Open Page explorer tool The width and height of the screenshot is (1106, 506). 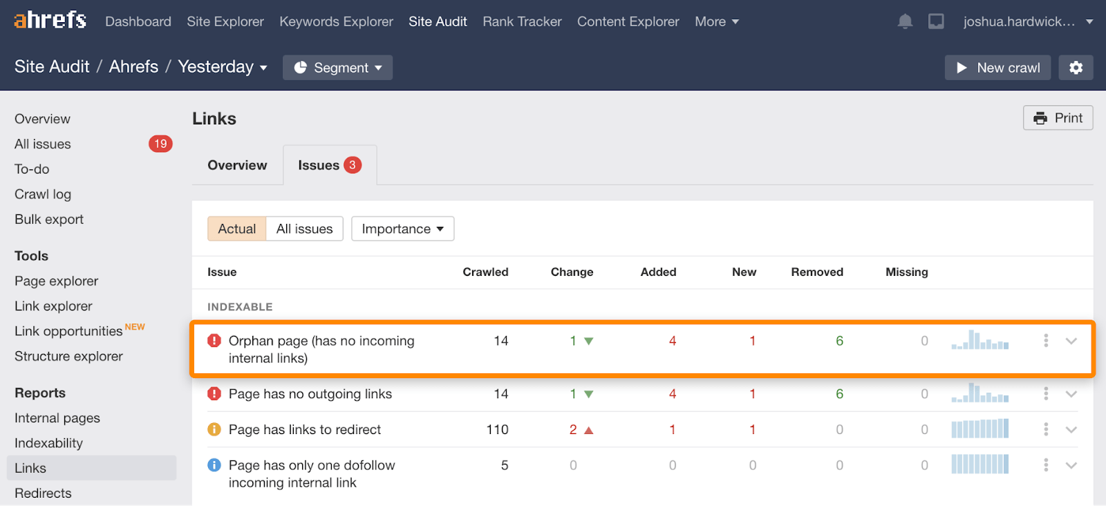click(x=57, y=281)
